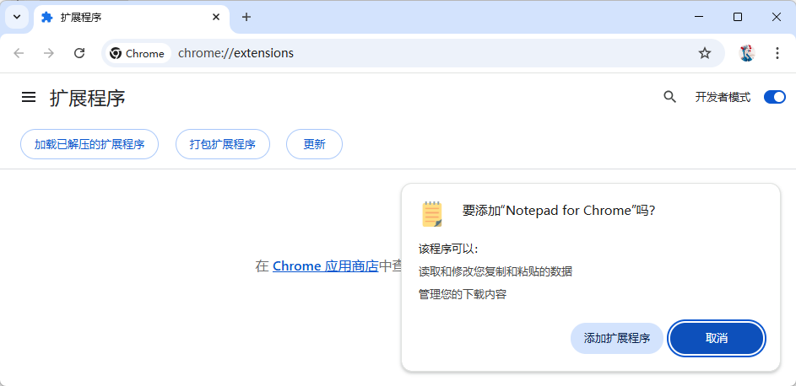Click the search extensions magnifier icon
The width and height of the screenshot is (796, 386).
point(669,97)
